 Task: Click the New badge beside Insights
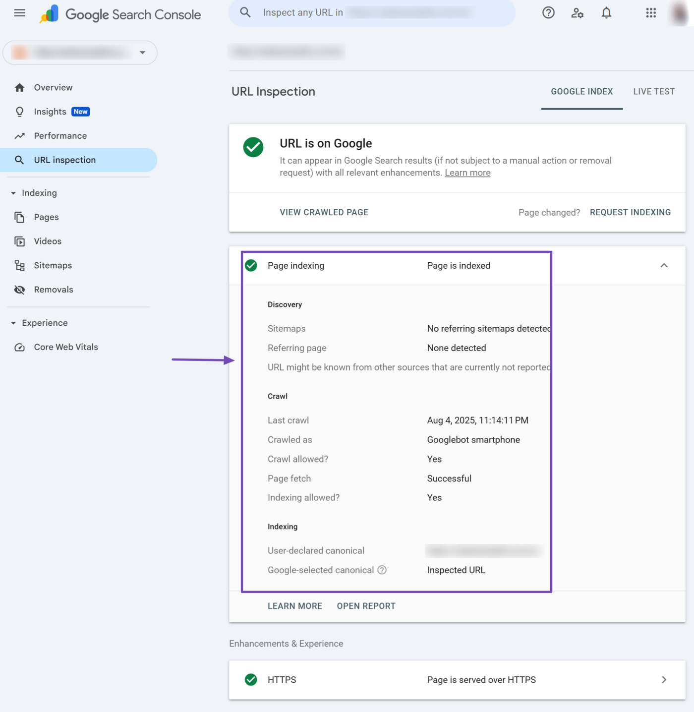81,112
